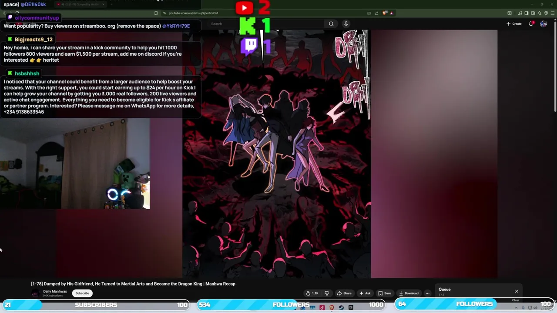Dislike the video with the thumbs-down icon
557x313 pixels.
(327, 293)
